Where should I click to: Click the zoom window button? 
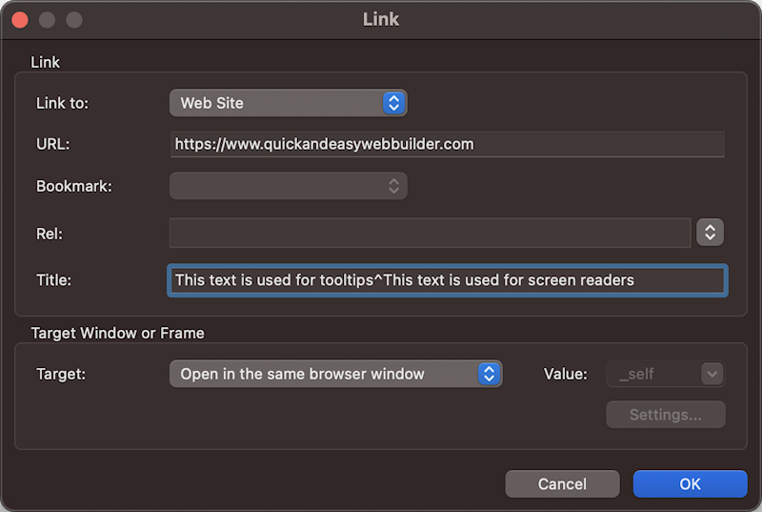pyautogui.click(x=74, y=19)
